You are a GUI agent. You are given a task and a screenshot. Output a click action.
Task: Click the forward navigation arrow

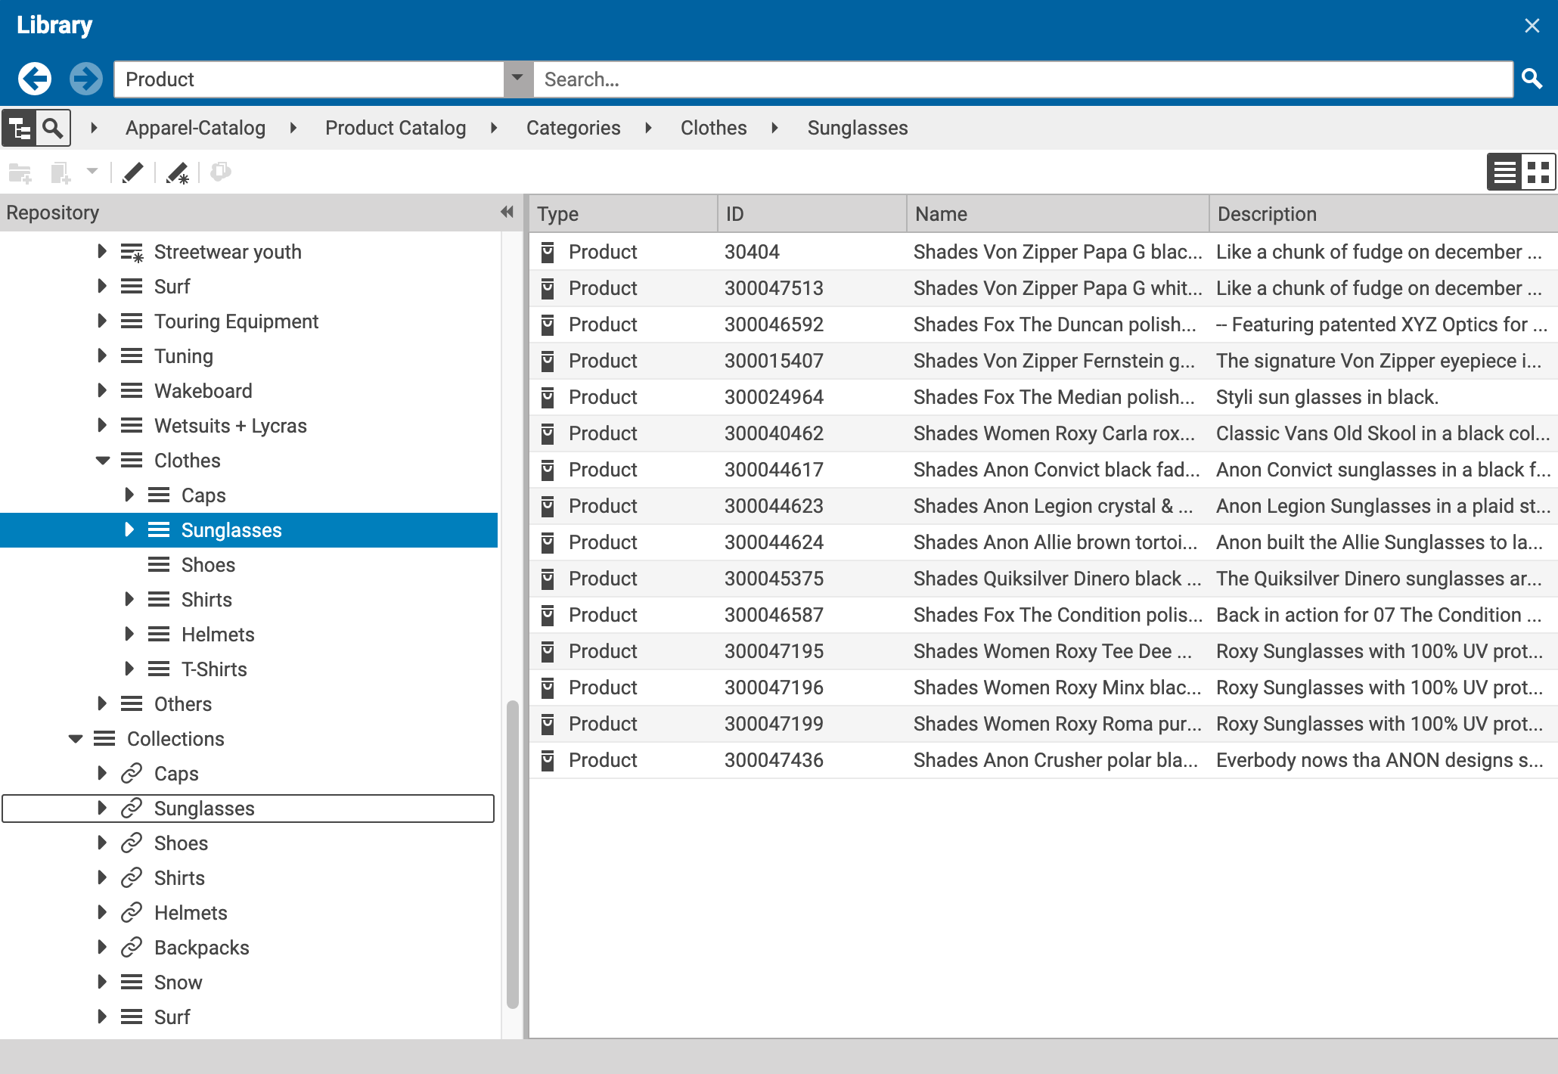[85, 79]
